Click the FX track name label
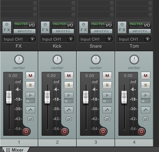159x152 pixels. pos(19,46)
